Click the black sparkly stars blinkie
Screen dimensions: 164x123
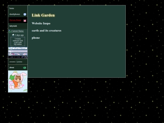(x=18, y=57)
